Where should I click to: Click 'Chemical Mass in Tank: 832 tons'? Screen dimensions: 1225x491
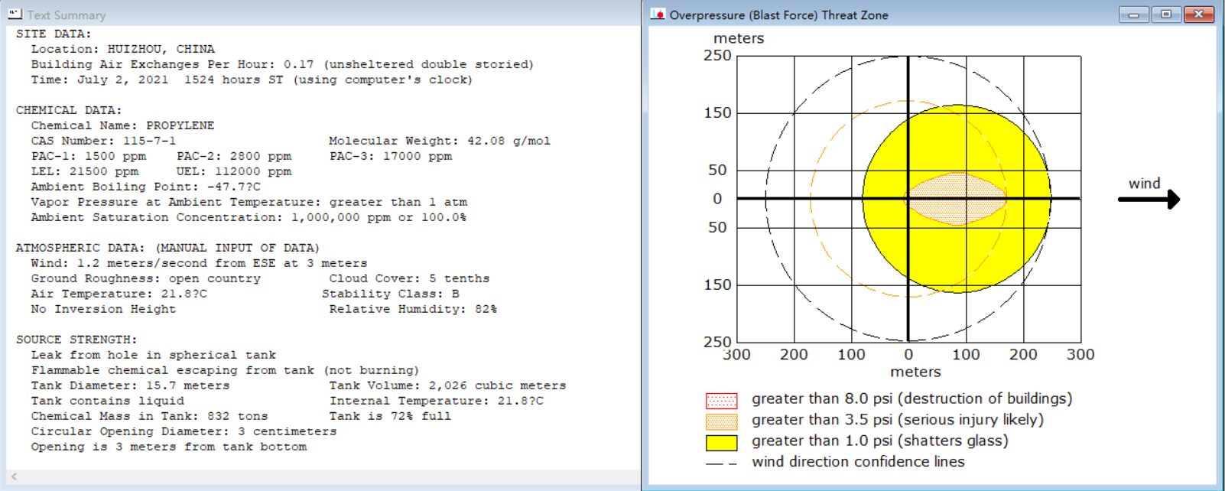[x=150, y=416]
